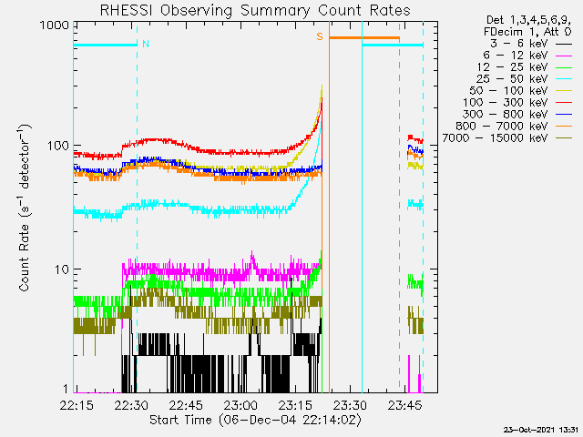Click the orange line swatch for 800 - 7000 keV

(564, 127)
